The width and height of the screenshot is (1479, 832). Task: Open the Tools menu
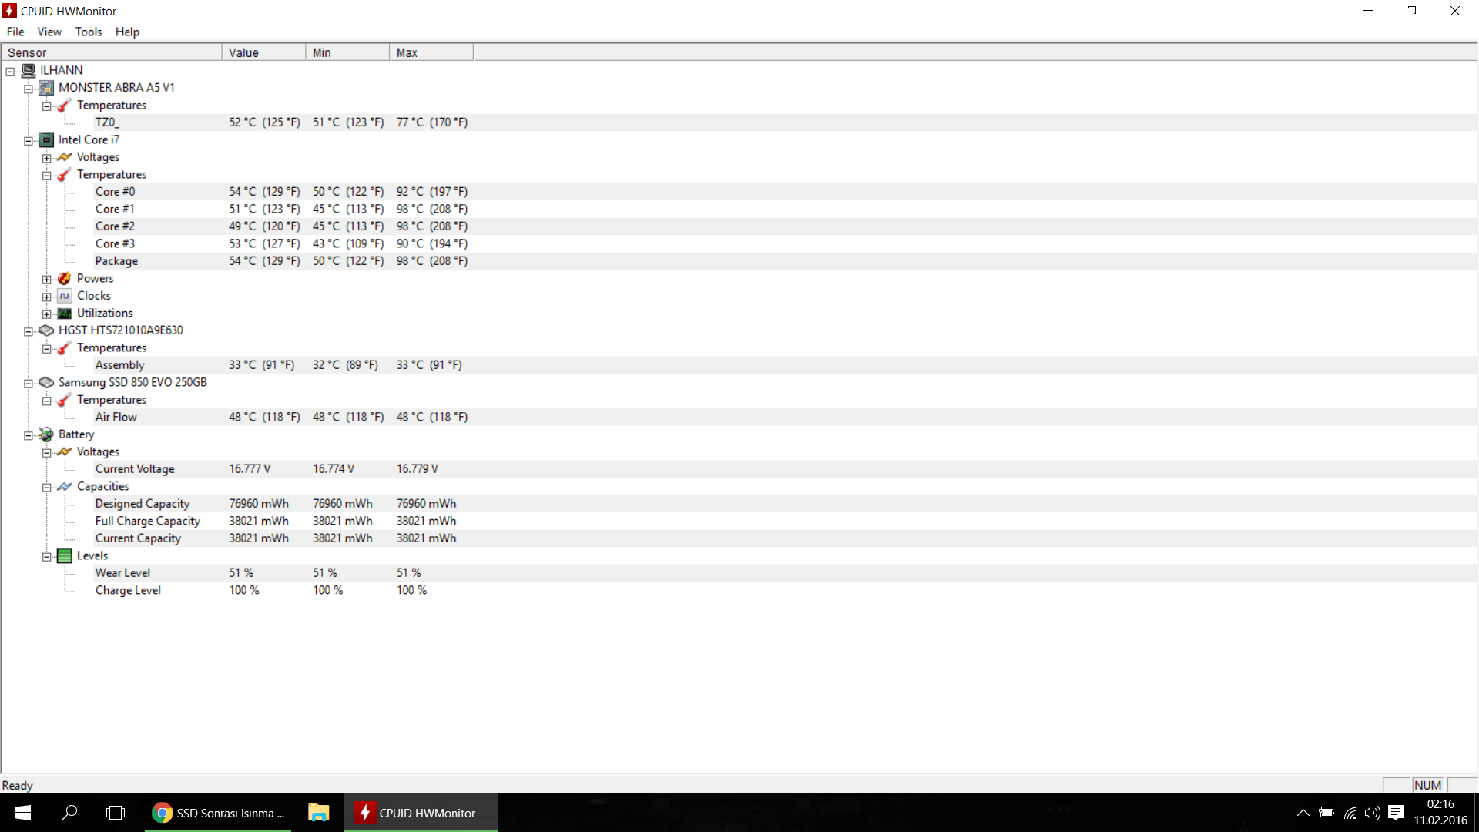[x=88, y=32]
